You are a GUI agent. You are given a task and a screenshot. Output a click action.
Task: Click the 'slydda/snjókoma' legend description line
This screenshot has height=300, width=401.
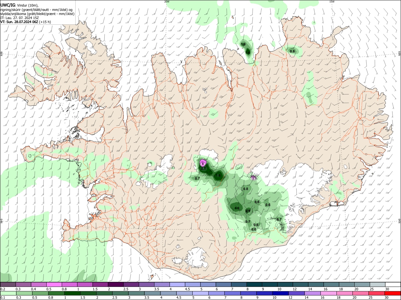pos(37,14)
